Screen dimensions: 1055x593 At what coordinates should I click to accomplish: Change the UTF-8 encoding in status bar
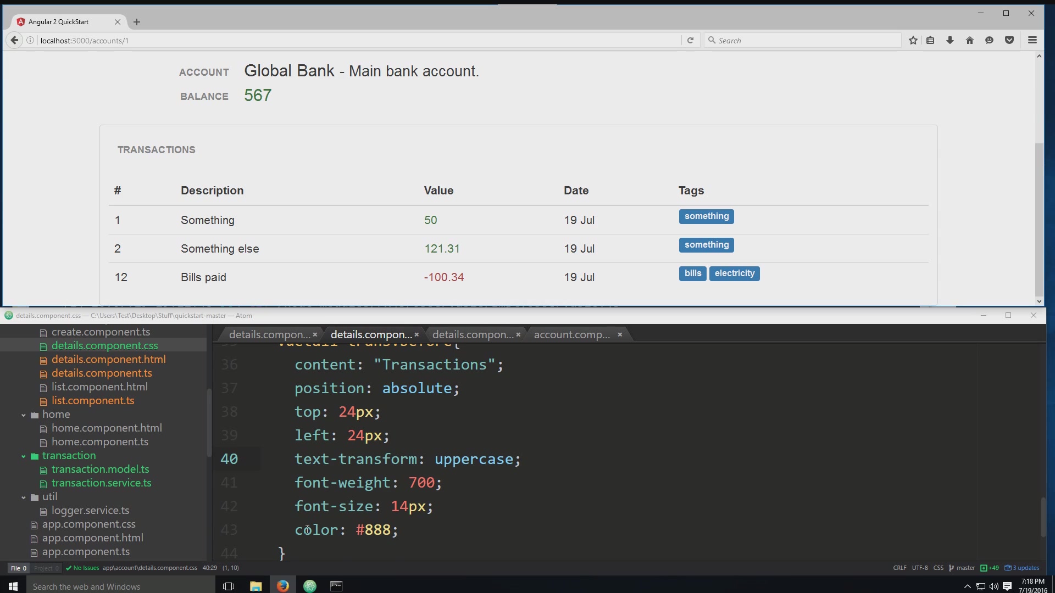[x=920, y=568]
